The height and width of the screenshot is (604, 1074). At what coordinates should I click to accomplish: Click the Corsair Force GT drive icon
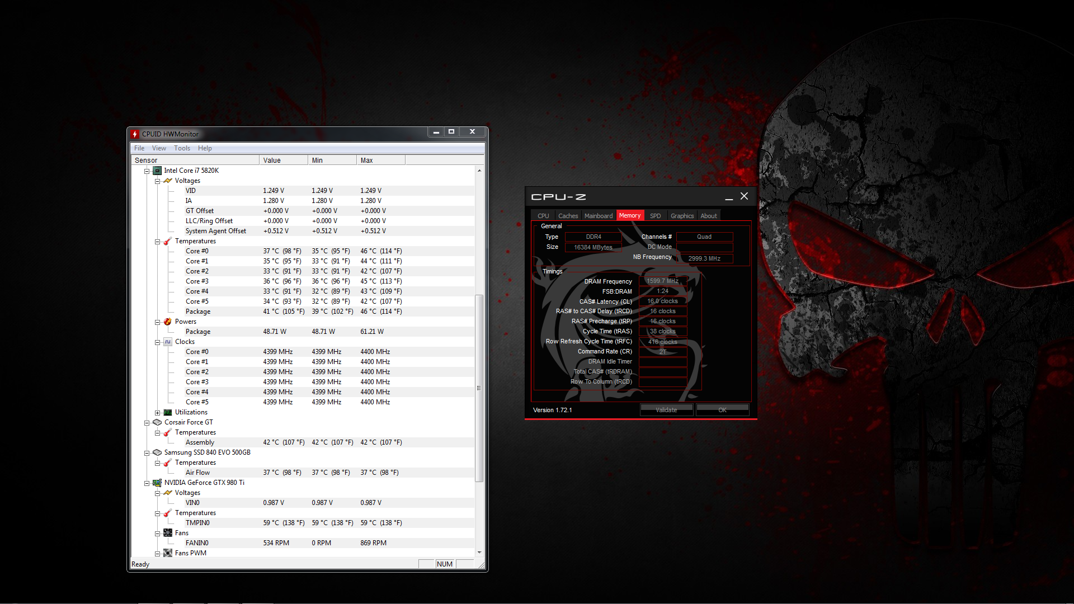click(157, 422)
